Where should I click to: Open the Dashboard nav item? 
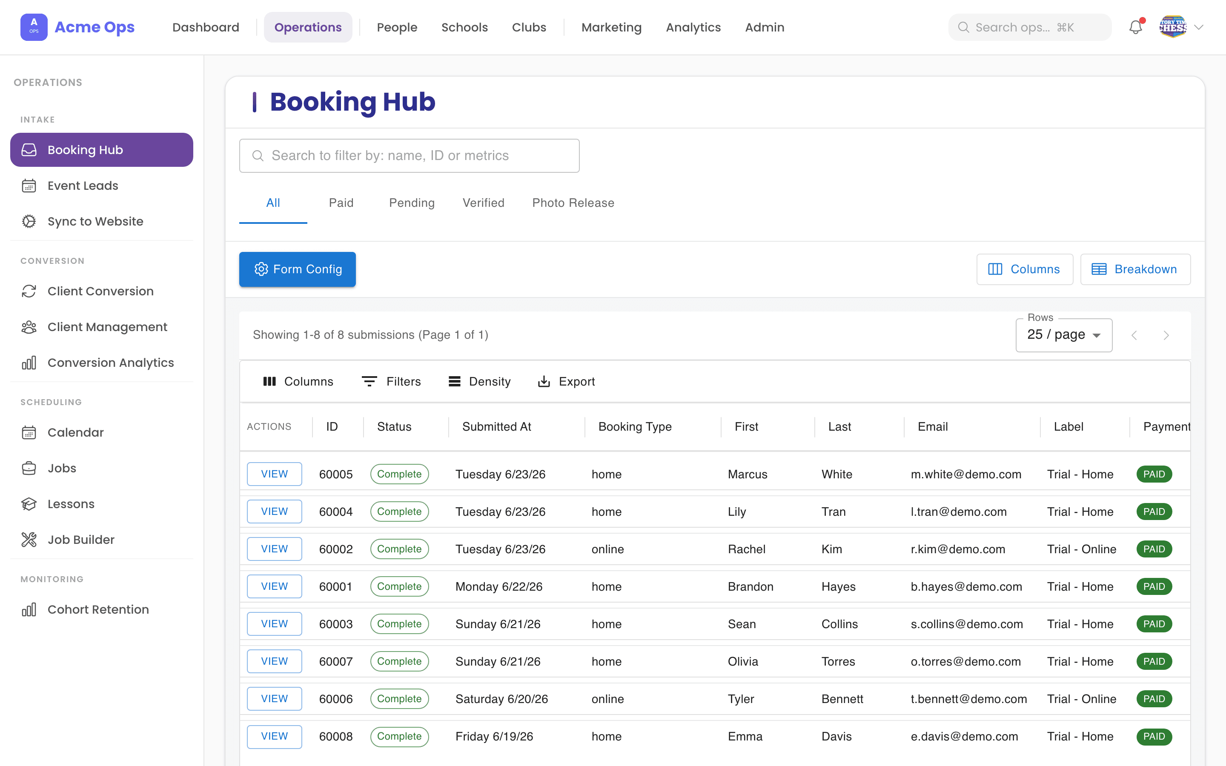coord(206,27)
